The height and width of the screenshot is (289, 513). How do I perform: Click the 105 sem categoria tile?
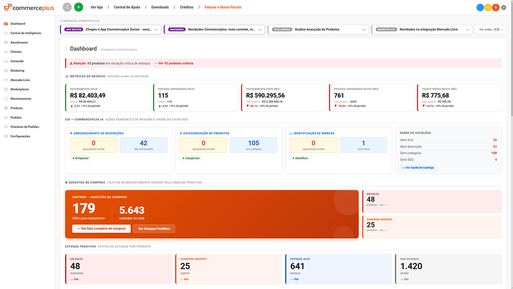(x=254, y=145)
